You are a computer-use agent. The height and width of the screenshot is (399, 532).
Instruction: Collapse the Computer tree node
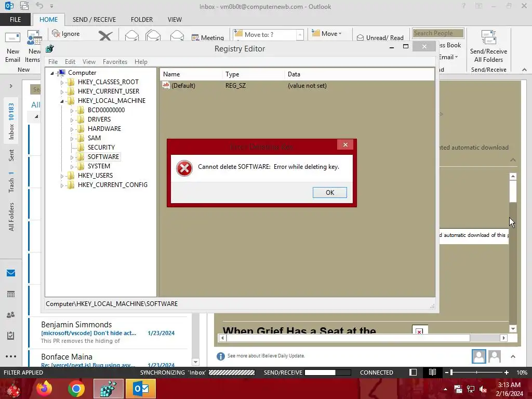(x=52, y=73)
